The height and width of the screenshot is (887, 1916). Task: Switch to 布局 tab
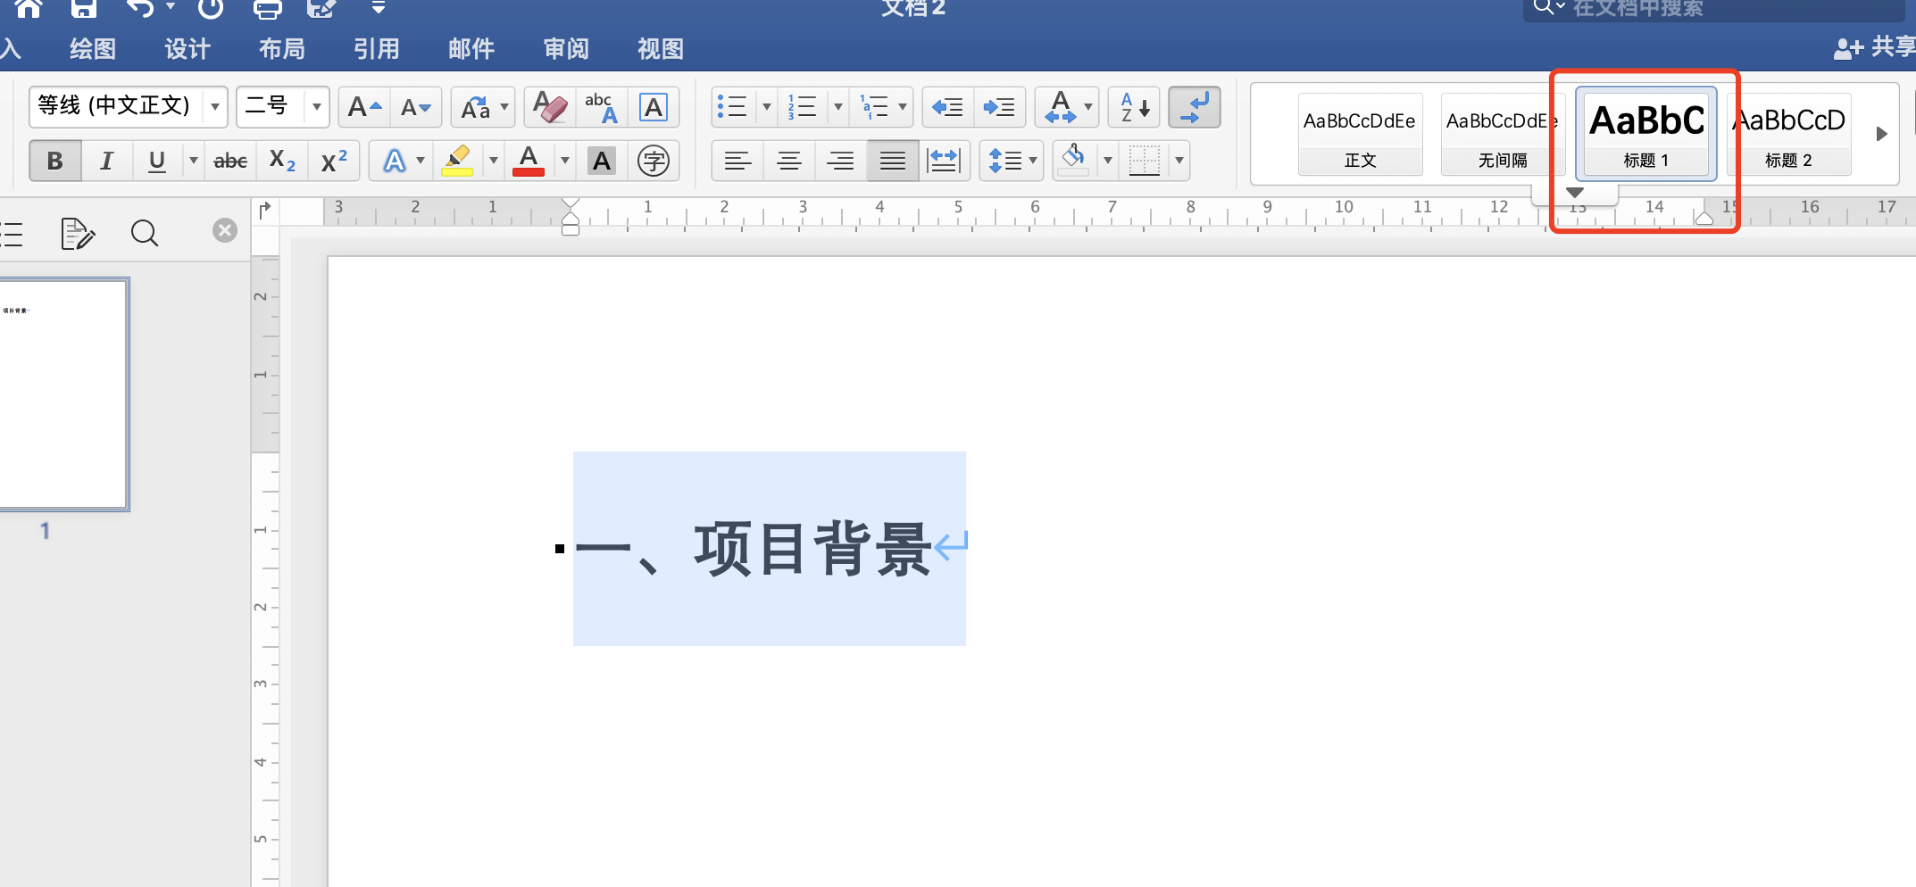pyautogui.click(x=282, y=49)
